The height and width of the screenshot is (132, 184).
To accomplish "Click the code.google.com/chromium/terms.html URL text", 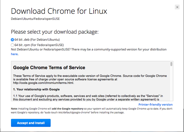I will coord(43,83).
